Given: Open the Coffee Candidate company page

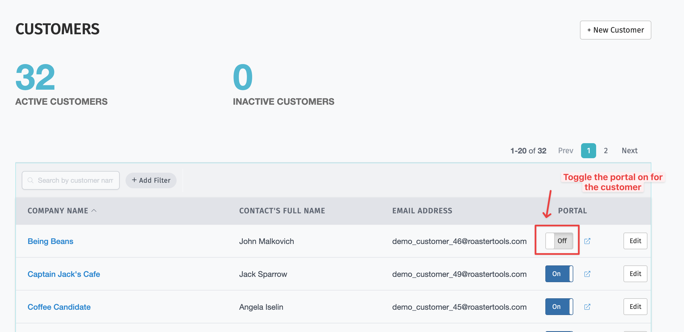Looking at the screenshot, I should coord(59,307).
